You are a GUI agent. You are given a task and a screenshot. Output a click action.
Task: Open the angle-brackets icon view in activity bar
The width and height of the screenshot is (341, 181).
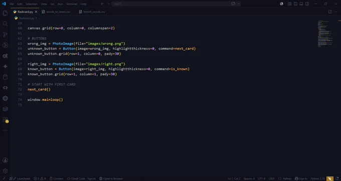pos(5,88)
